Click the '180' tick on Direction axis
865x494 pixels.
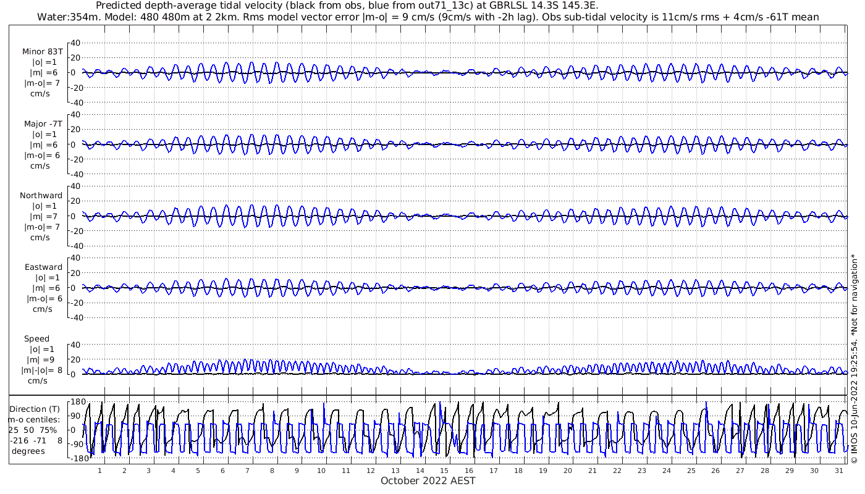pyautogui.click(x=78, y=402)
